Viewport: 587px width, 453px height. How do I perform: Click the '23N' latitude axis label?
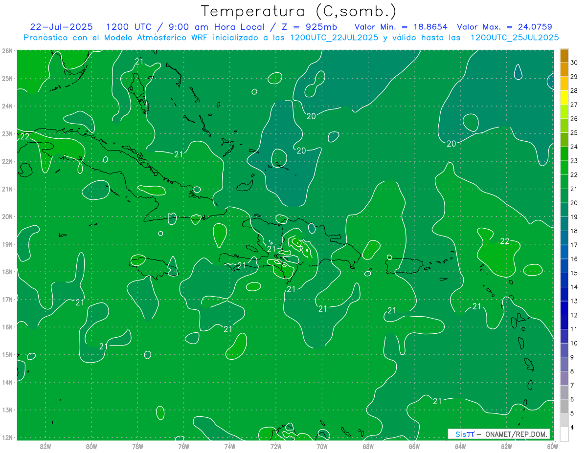[x=7, y=133]
